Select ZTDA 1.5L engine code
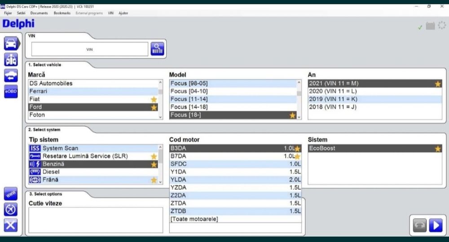Image resolution: width=449 pixels, height=242 pixels. pos(235,203)
